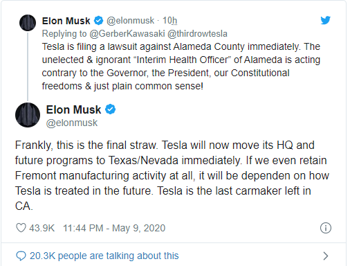Viewport: 350px width, 266px height.
Task: Click the 10h timestamp link
Action: (x=170, y=21)
